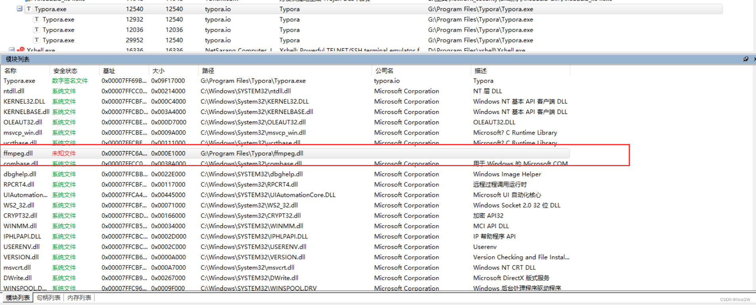Click the Windows Socket 2.0 32 位 DLL description
This screenshot has height=305, width=756.
click(517, 205)
